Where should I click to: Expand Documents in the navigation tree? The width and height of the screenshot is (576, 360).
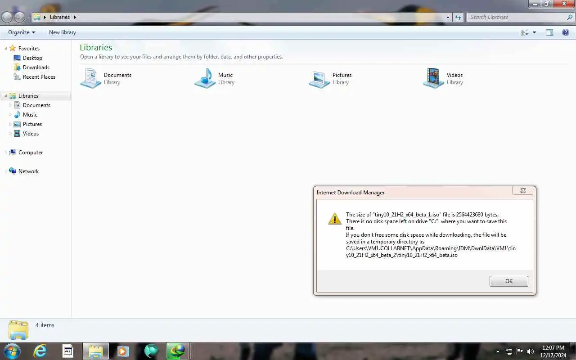pos(11,105)
